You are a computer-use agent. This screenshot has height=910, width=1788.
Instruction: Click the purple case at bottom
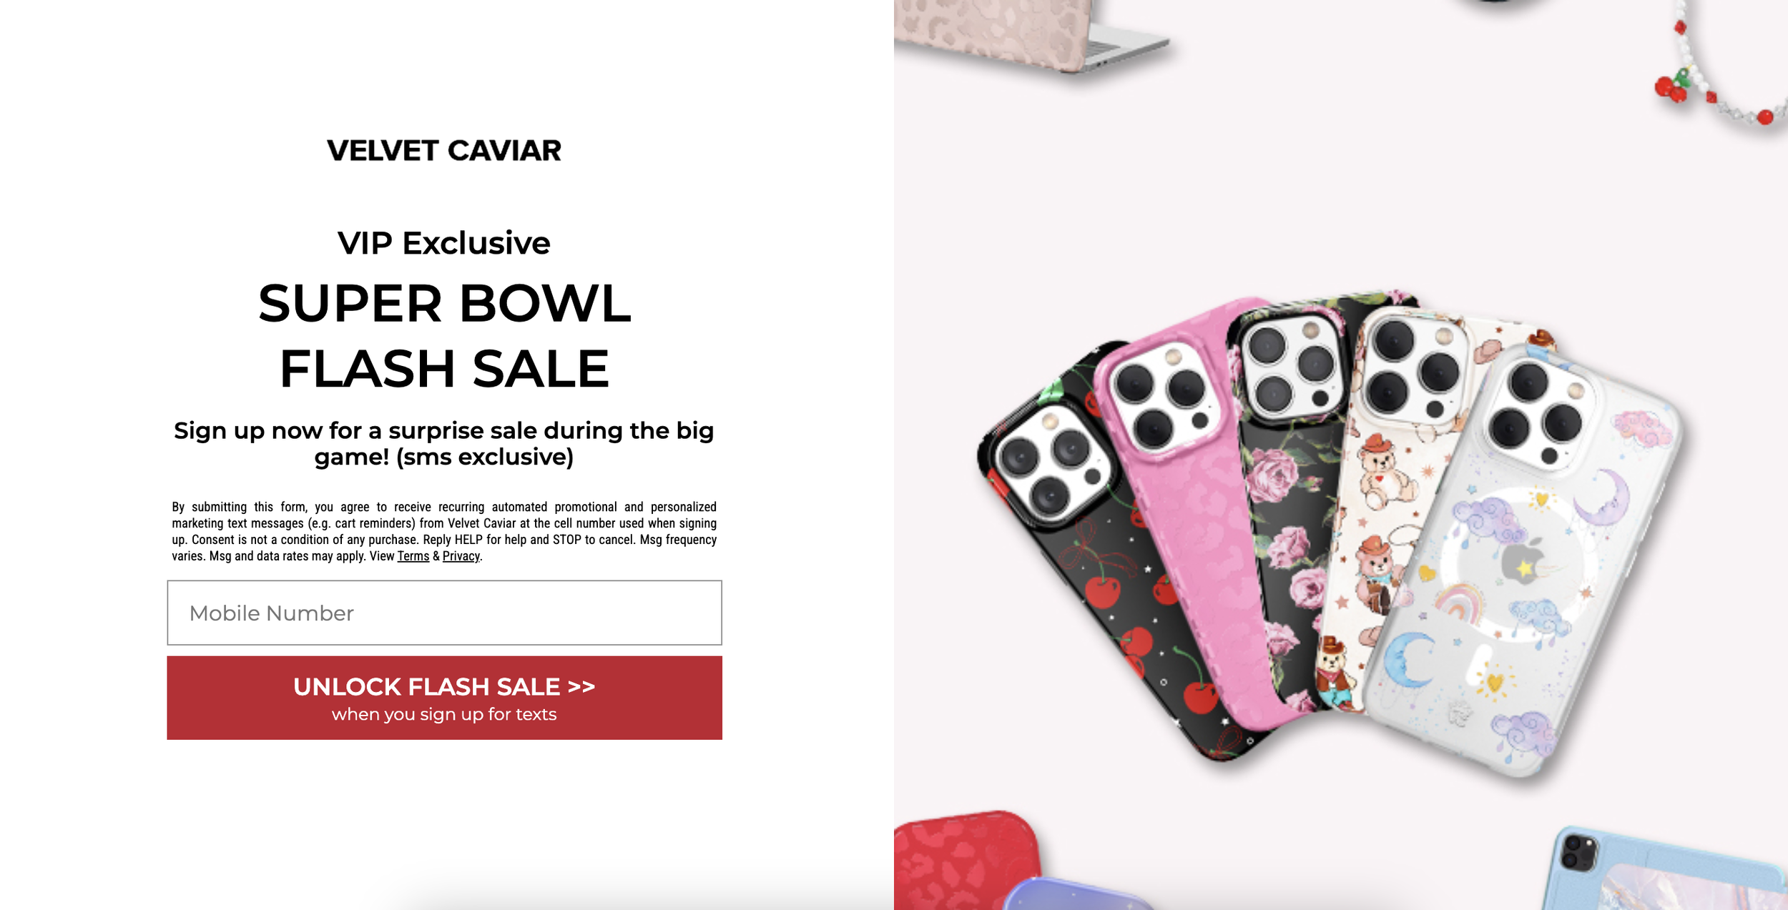click(1073, 894)
